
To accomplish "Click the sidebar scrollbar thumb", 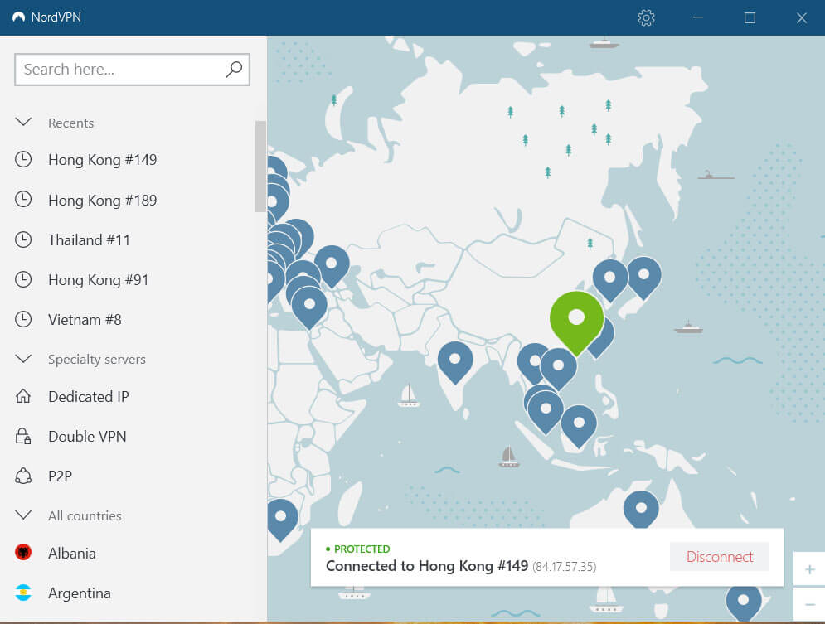I will click(260, 166).
